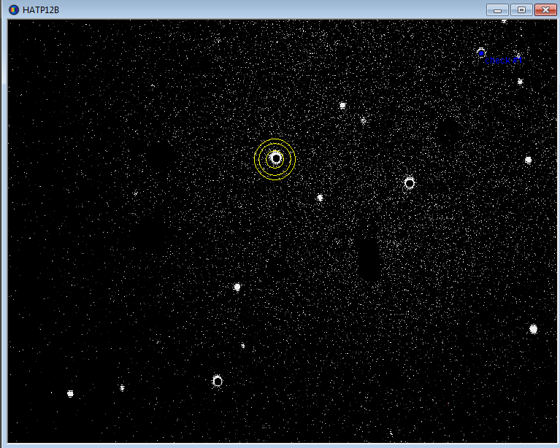This screenshot has height=448, width=560.
Task: Click the app icon in the title bar
Action: tap(13, 9)
